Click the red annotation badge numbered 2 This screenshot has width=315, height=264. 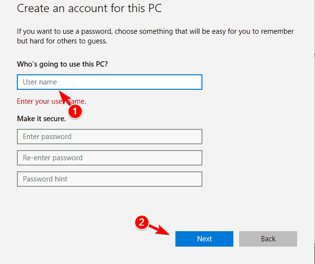click(142, 222)
